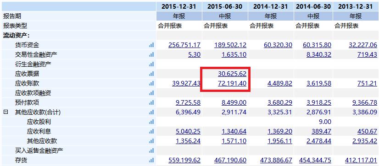The image size is (379, 166).
Task: Open chart icon for 应收账款 row
Action: [151, 84]
